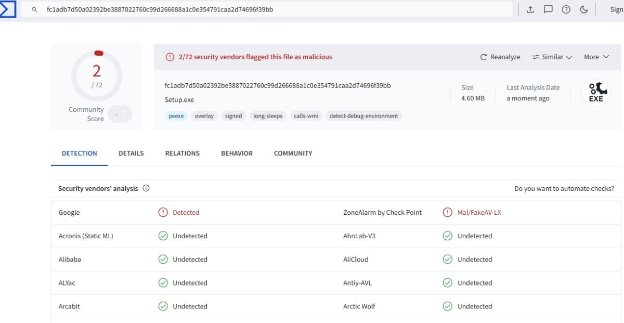The image size is (624, 323).
Task: Click the Community Score vote pill
Action: [x=120, y=114]
